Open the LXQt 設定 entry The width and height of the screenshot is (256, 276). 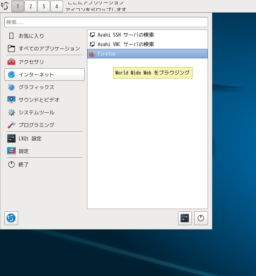click(44, 138)
